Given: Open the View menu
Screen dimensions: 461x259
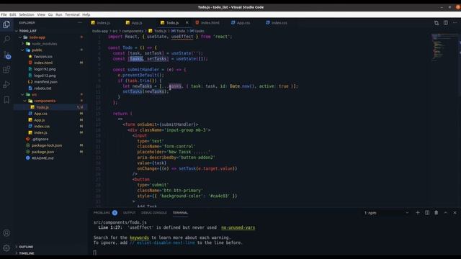Looking at the screenshot, I should (41, 14).
